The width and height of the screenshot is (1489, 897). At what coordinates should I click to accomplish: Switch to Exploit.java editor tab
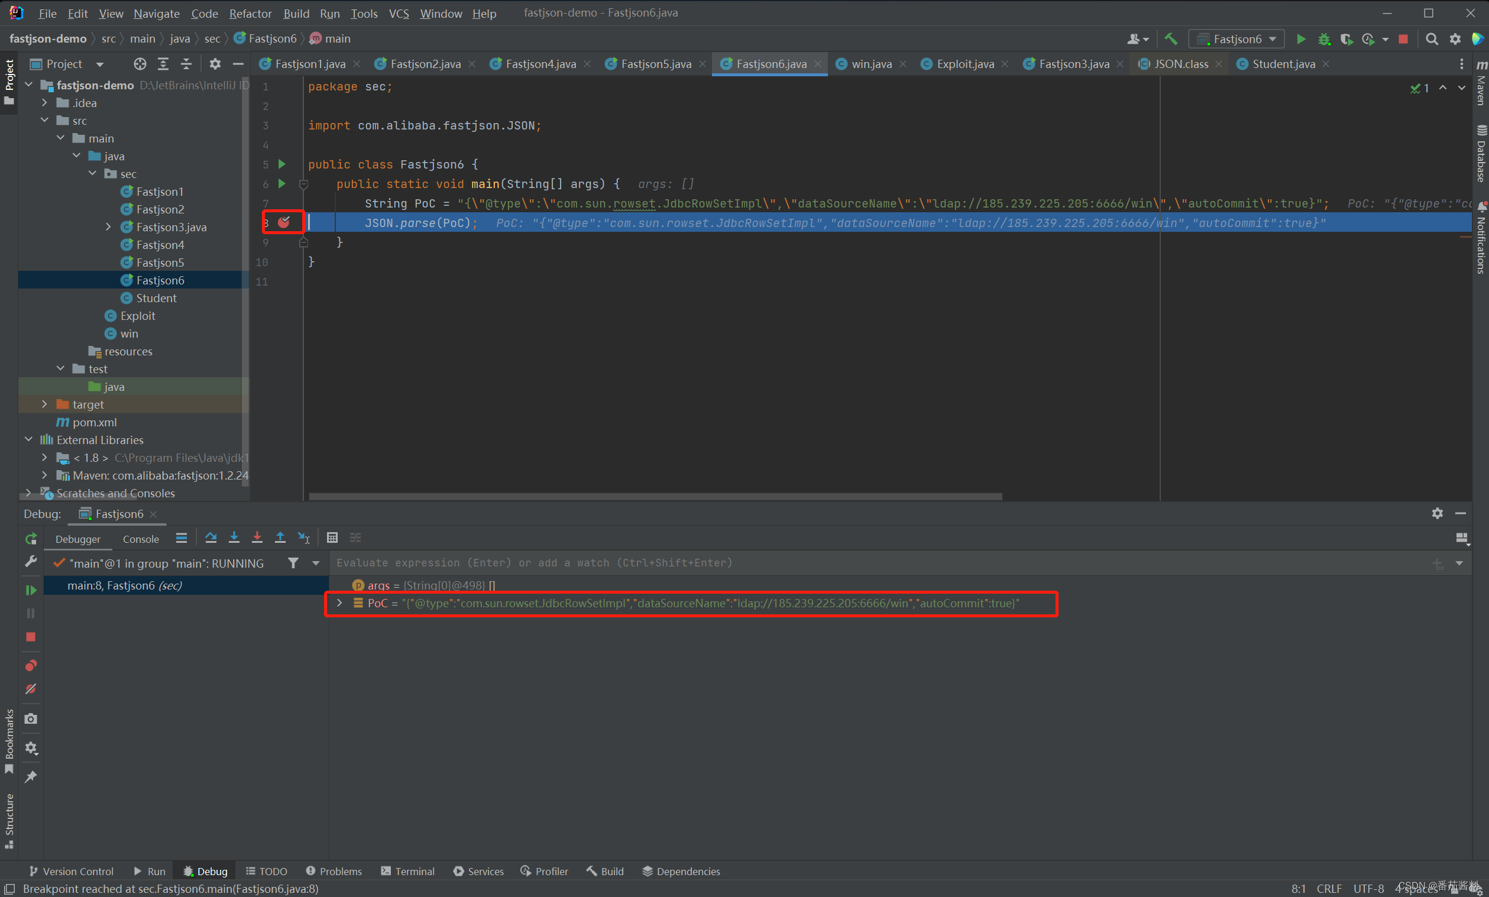(965, 63)
